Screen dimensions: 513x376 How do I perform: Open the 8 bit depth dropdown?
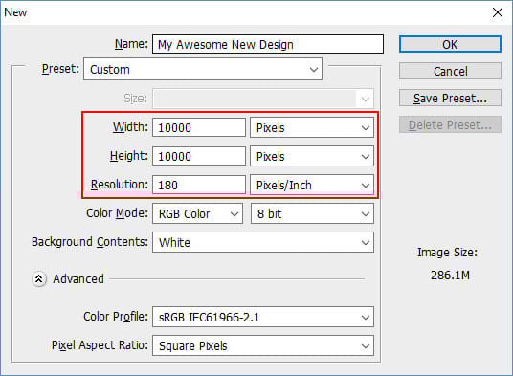(x=312, y=213)
